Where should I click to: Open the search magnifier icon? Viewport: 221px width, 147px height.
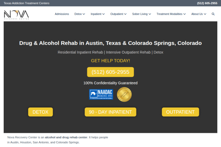pyautogui.click(x=213, y=14)
